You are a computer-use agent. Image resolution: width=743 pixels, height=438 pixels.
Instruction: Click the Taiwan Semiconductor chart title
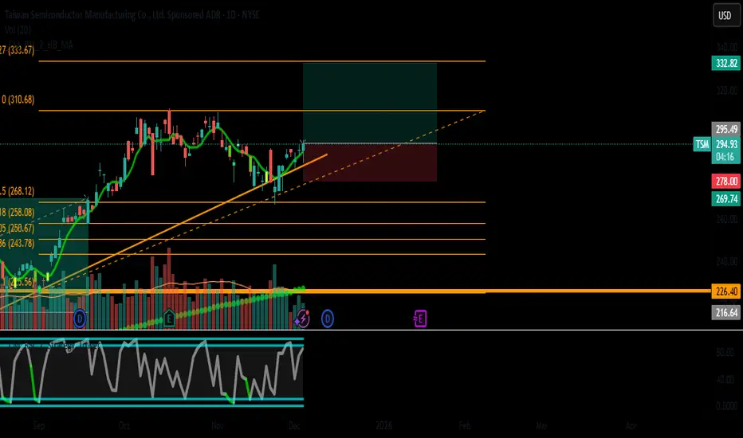(132, 14)
